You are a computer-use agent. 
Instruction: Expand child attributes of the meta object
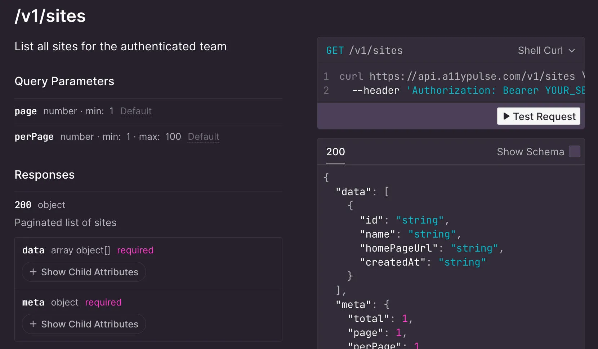[x=84, y=324]
